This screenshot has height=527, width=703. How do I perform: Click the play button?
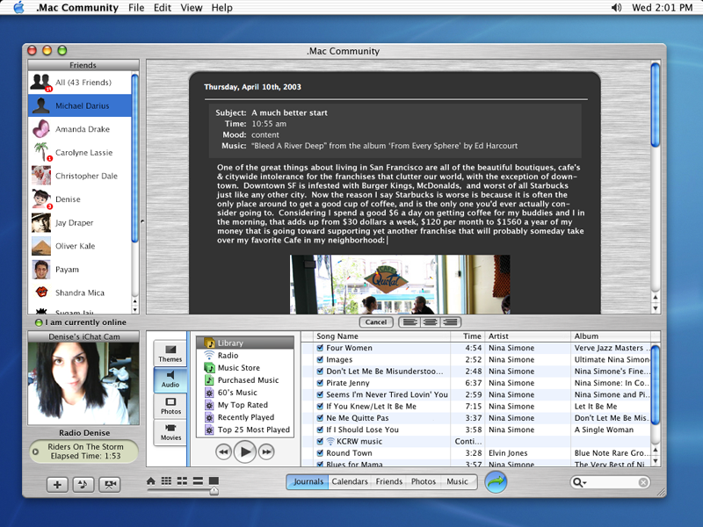[245, 451]
